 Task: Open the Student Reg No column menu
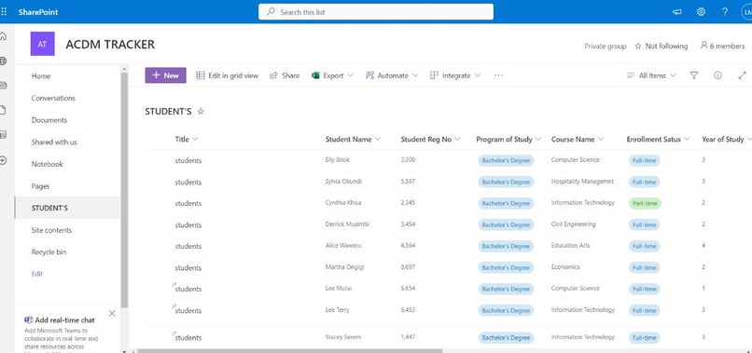[431, 140]
